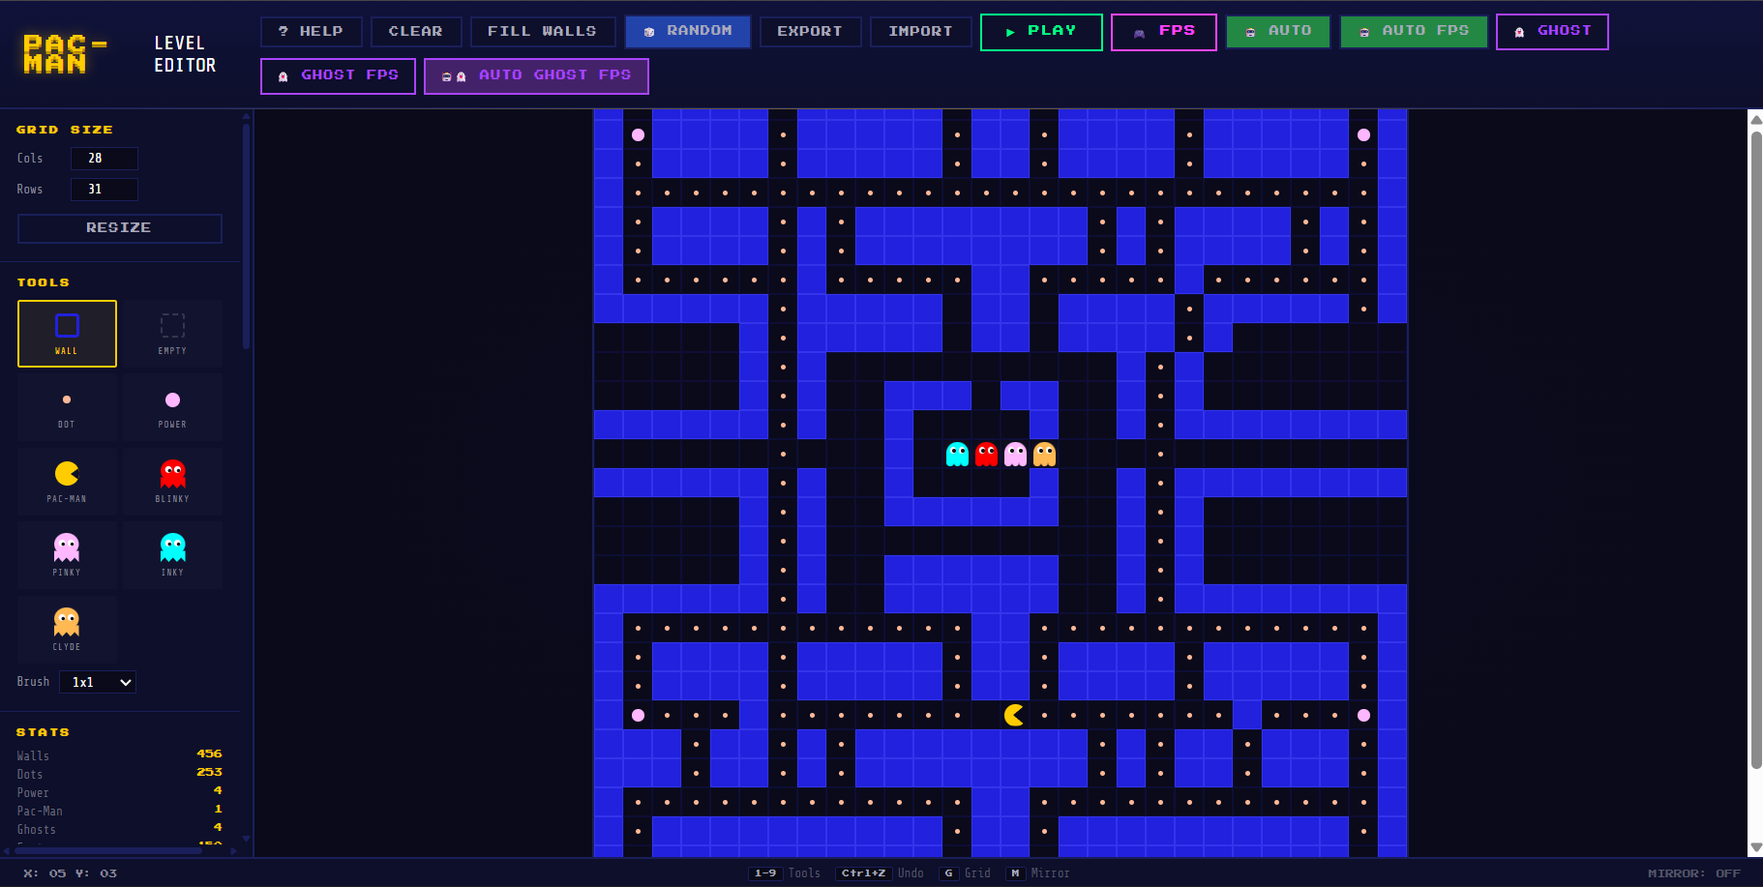Viewport: 1763px width, 887px height.
Task: Click the Fill Walls button
Action: coord(542,31)
